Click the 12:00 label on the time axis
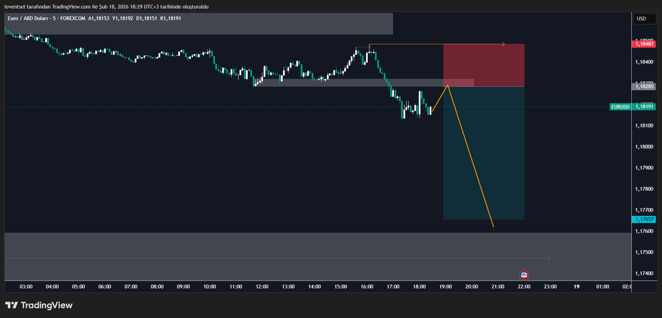 pyautogui.click(x=262, y=287)
